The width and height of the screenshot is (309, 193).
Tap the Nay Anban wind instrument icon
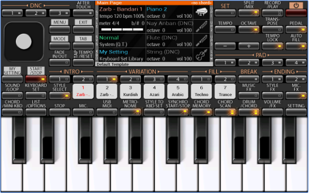point(201,27)
